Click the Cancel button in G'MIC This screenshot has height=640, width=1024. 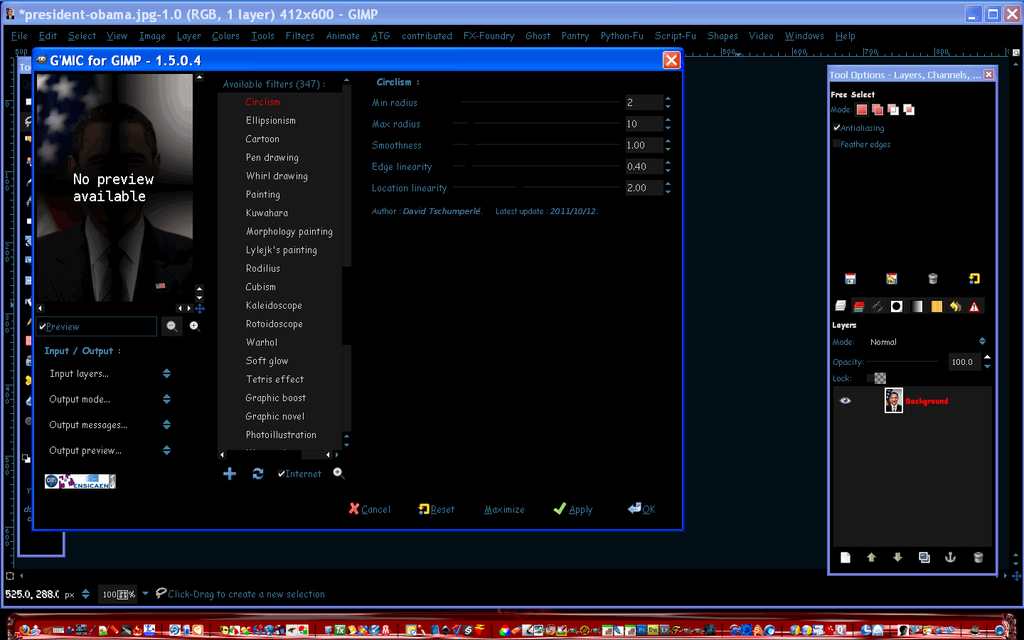[x=370, y=509]
